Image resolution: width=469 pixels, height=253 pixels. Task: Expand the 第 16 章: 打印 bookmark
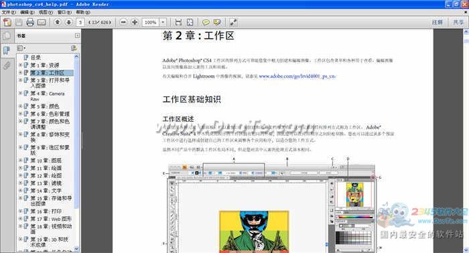coord(20,212)
